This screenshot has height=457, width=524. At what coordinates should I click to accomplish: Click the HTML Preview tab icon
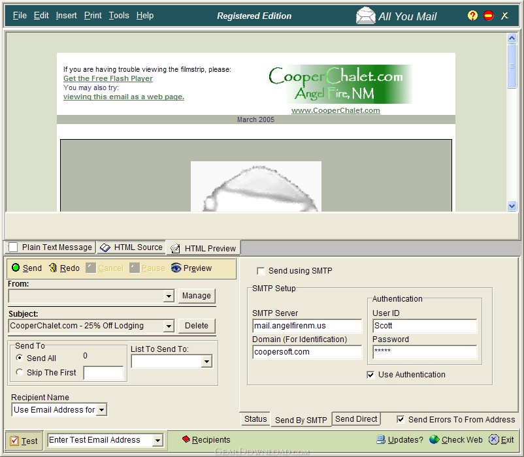coord(175,248)
